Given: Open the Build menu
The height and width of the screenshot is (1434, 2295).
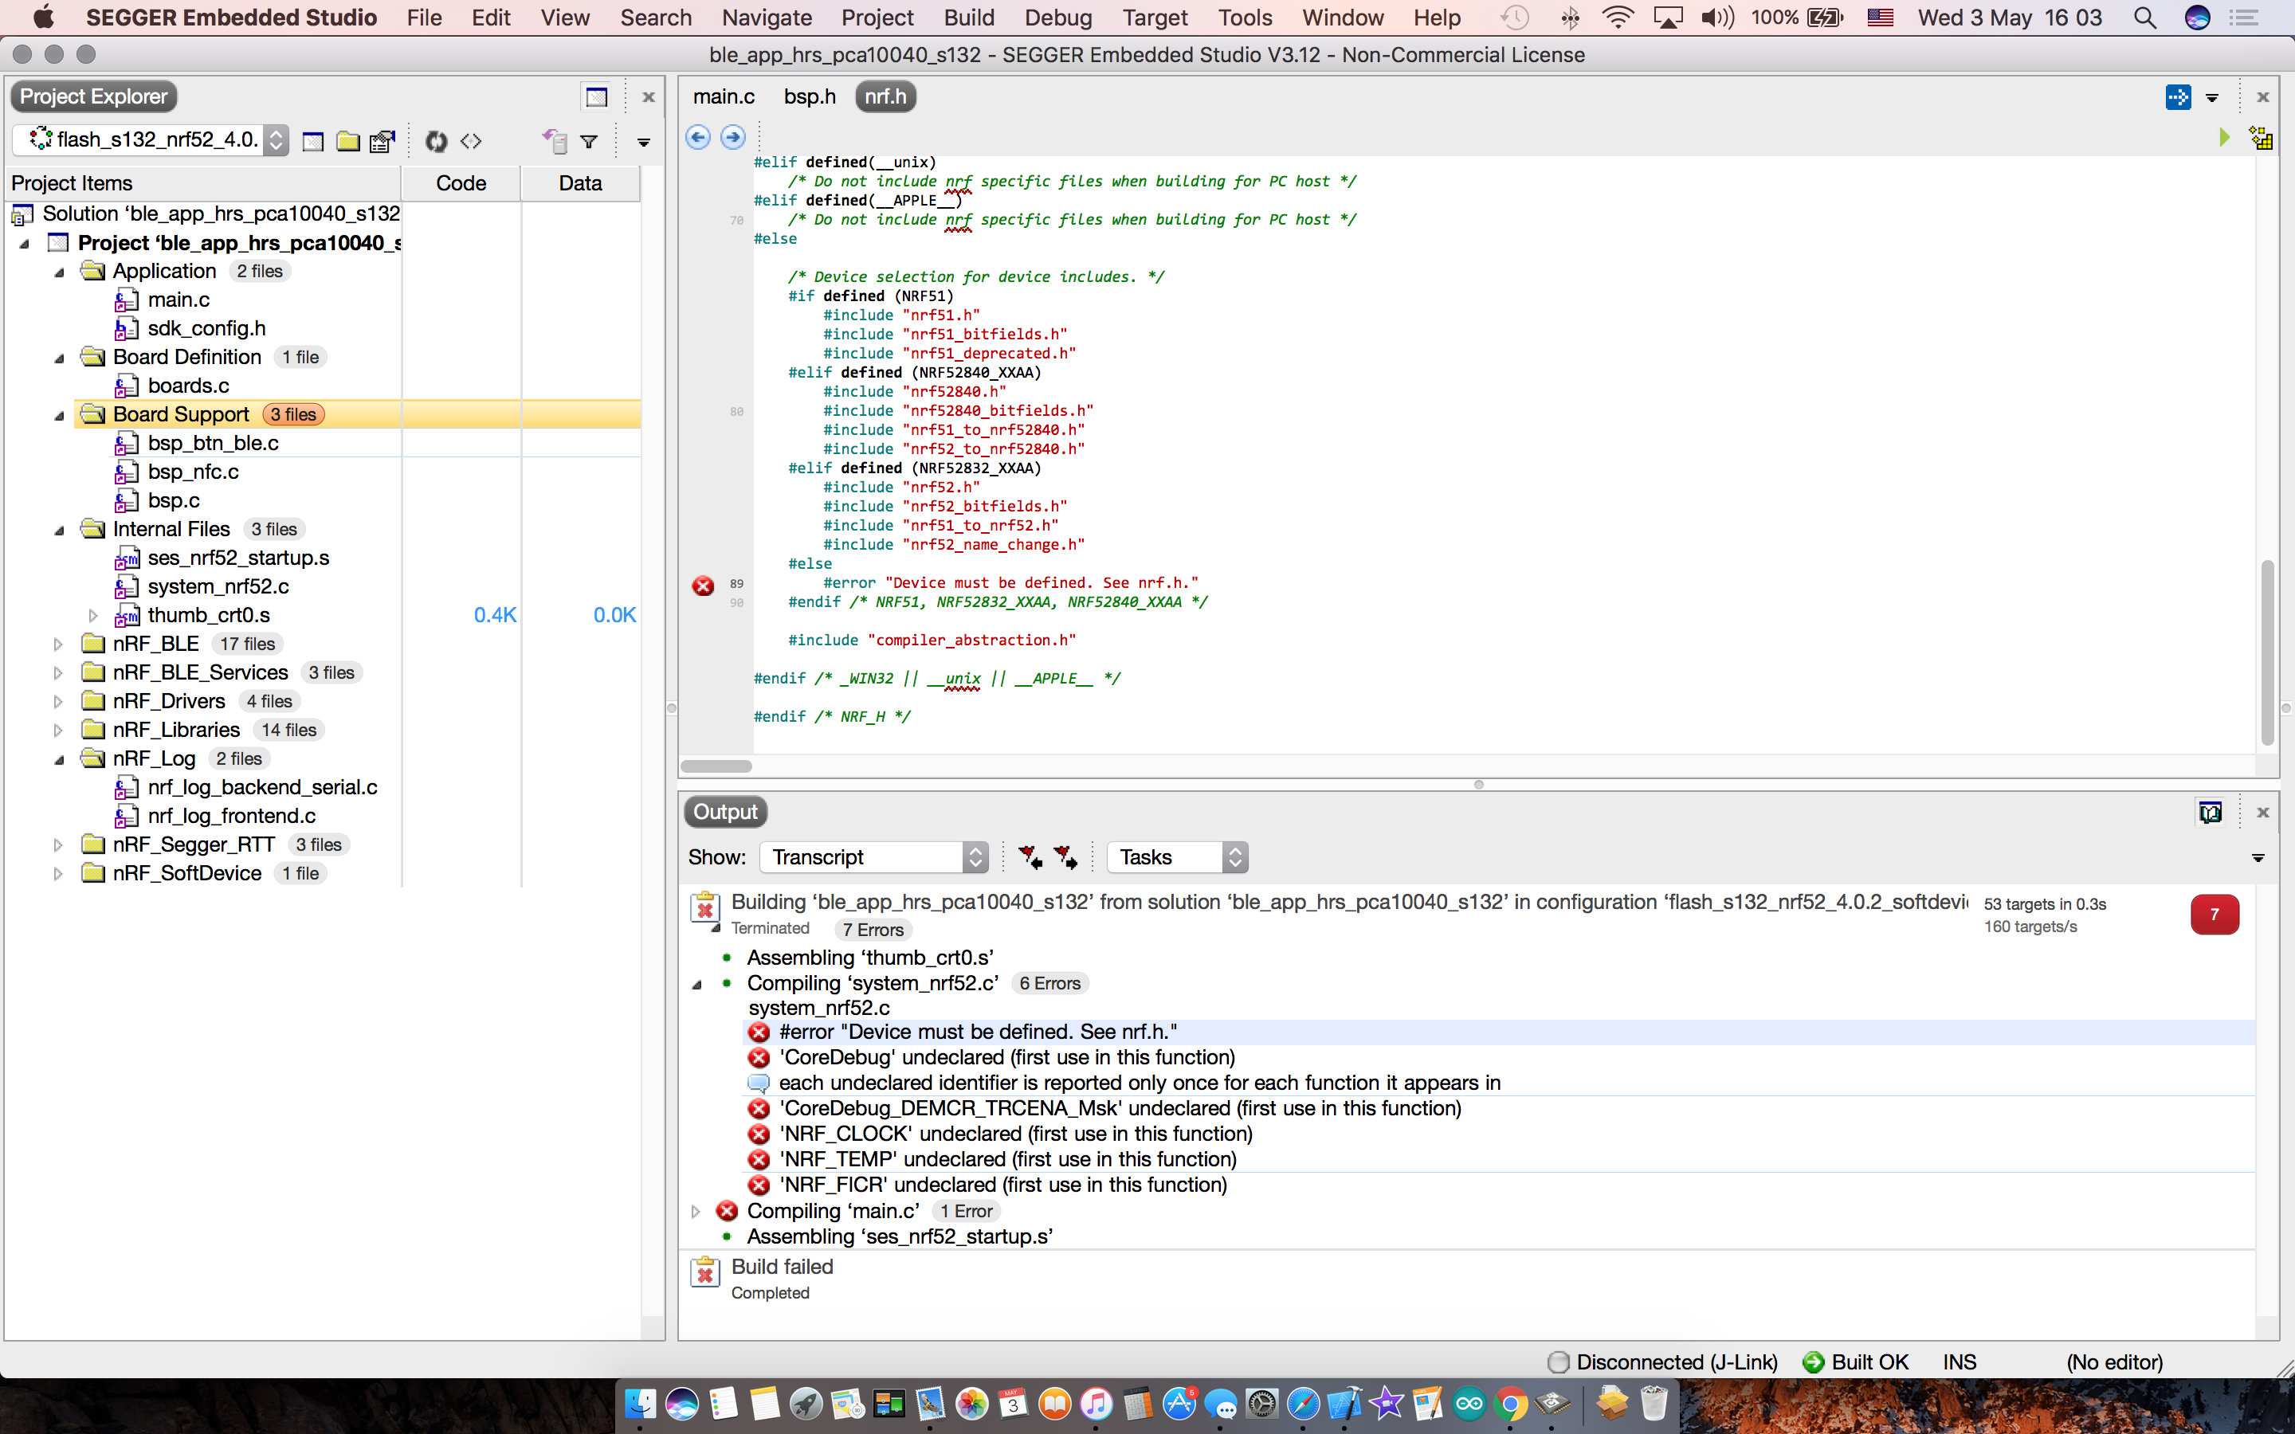Looking at the screenshot, I should (968, 18).
